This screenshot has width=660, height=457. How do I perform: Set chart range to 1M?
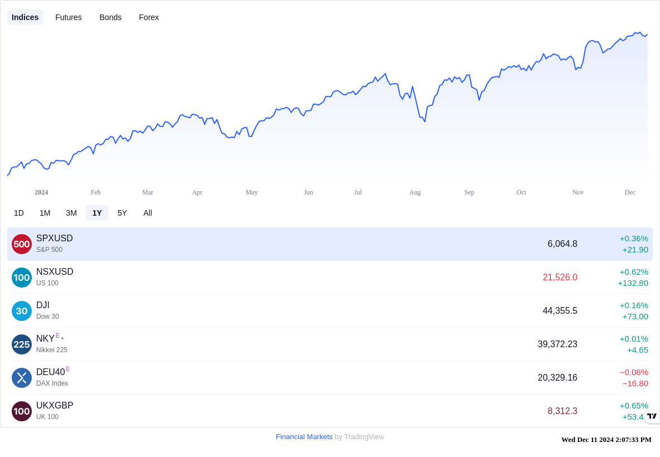point(45,213)
